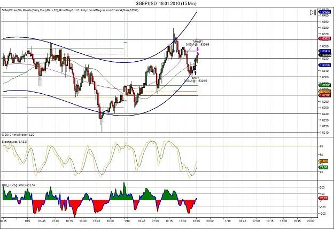Click the 2010 NinjaTrader, LLC copyright text

point(18,135)
